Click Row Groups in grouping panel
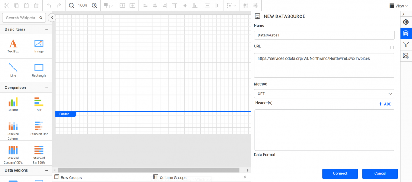 (68, 177)
